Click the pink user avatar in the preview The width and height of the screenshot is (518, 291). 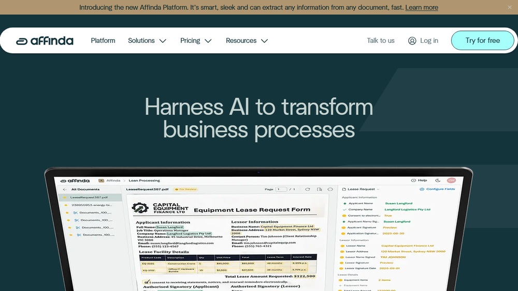click(x=451, y=180)
